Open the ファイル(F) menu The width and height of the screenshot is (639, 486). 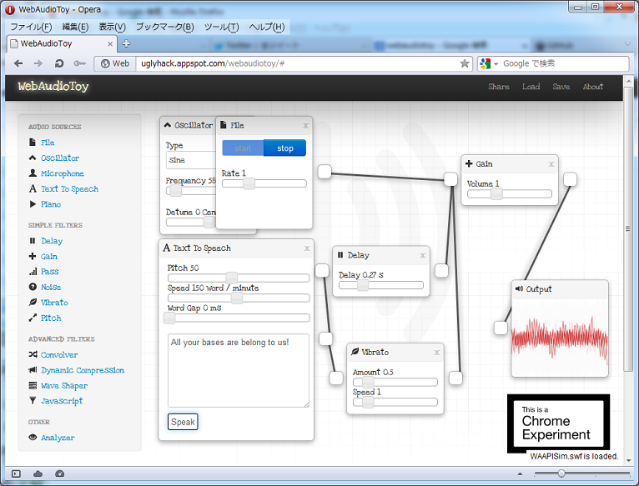coord(31,27)
